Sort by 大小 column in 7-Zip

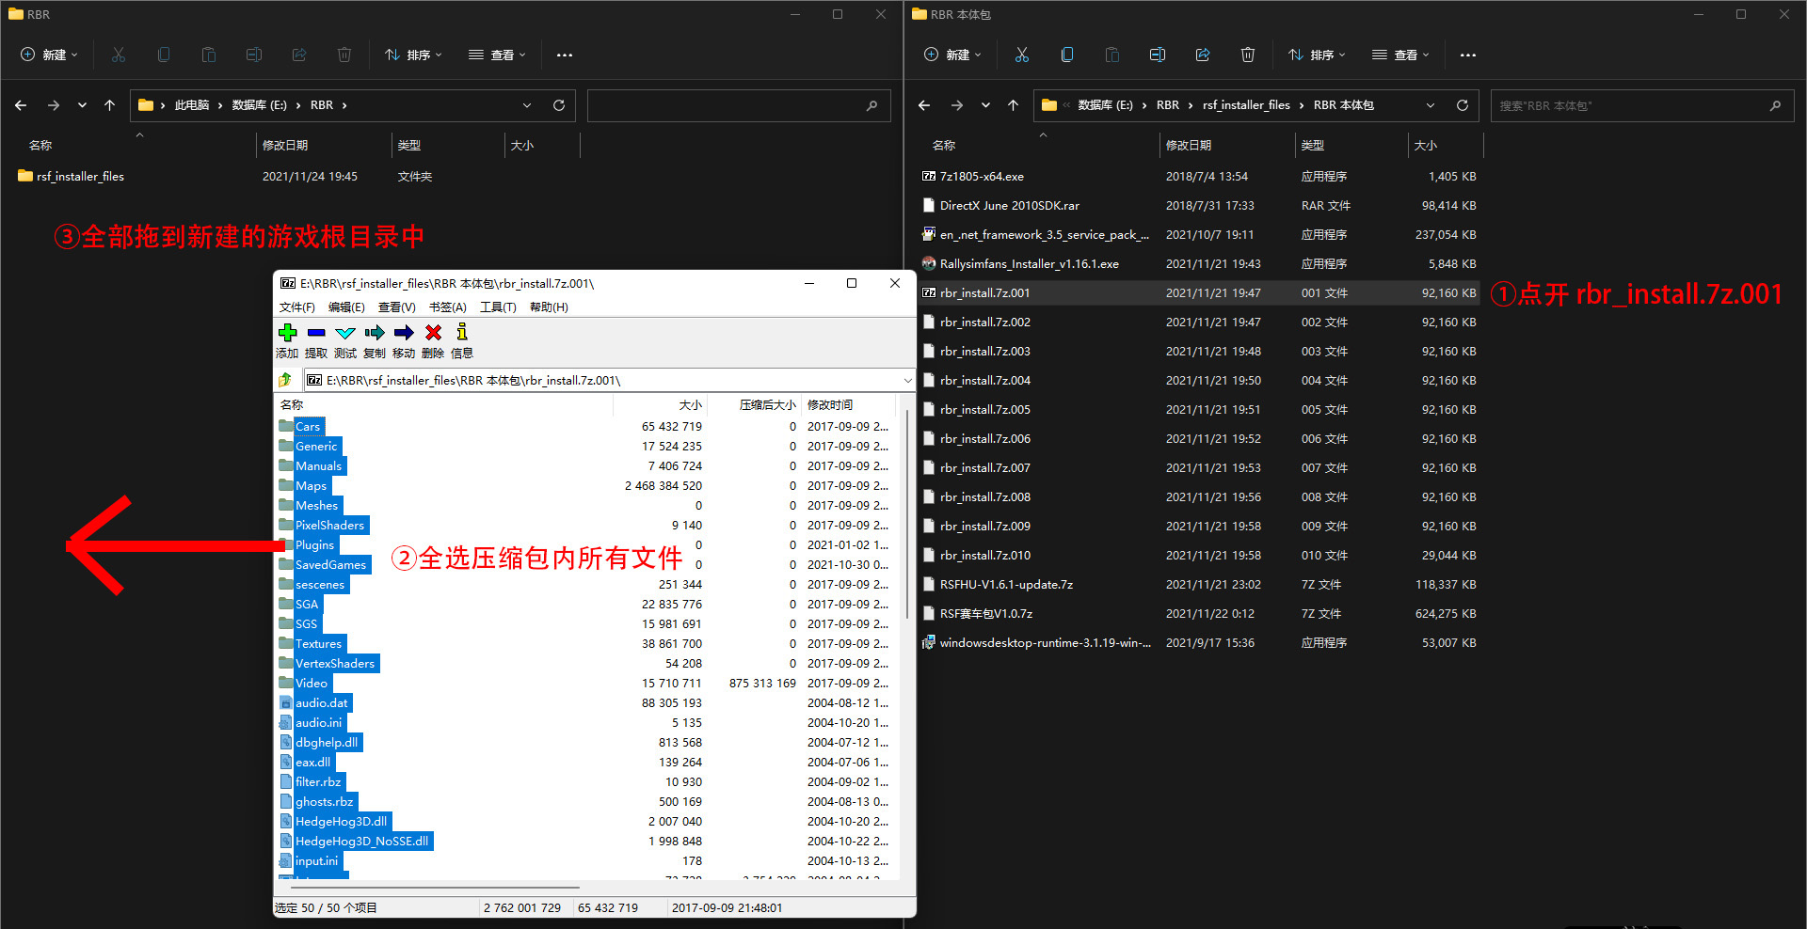pos(661,404)
